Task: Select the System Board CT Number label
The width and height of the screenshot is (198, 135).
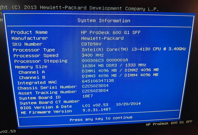Action: [49, 102]
